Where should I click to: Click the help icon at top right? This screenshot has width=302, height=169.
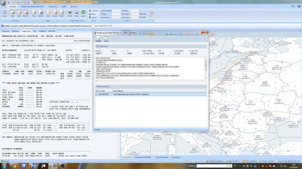299,6
